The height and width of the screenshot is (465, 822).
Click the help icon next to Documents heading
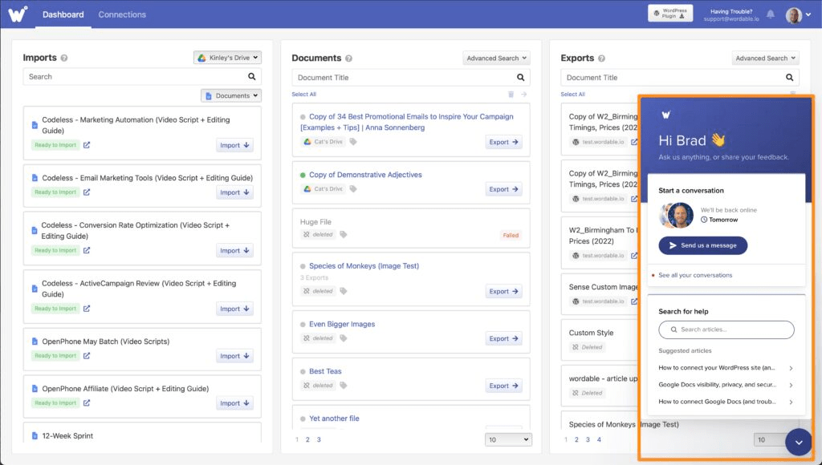(x=350, y=59)
